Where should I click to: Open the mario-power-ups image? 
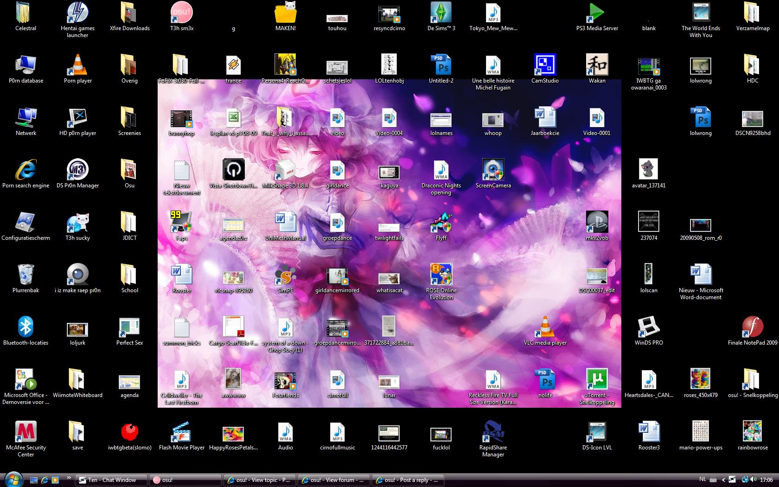click(701, 436)
